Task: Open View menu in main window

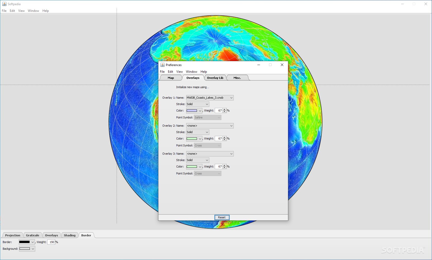Action: [x=21, y=11]
